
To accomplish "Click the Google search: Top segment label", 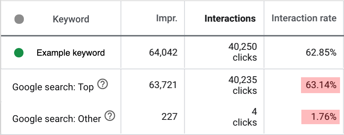I will point(53,87).
